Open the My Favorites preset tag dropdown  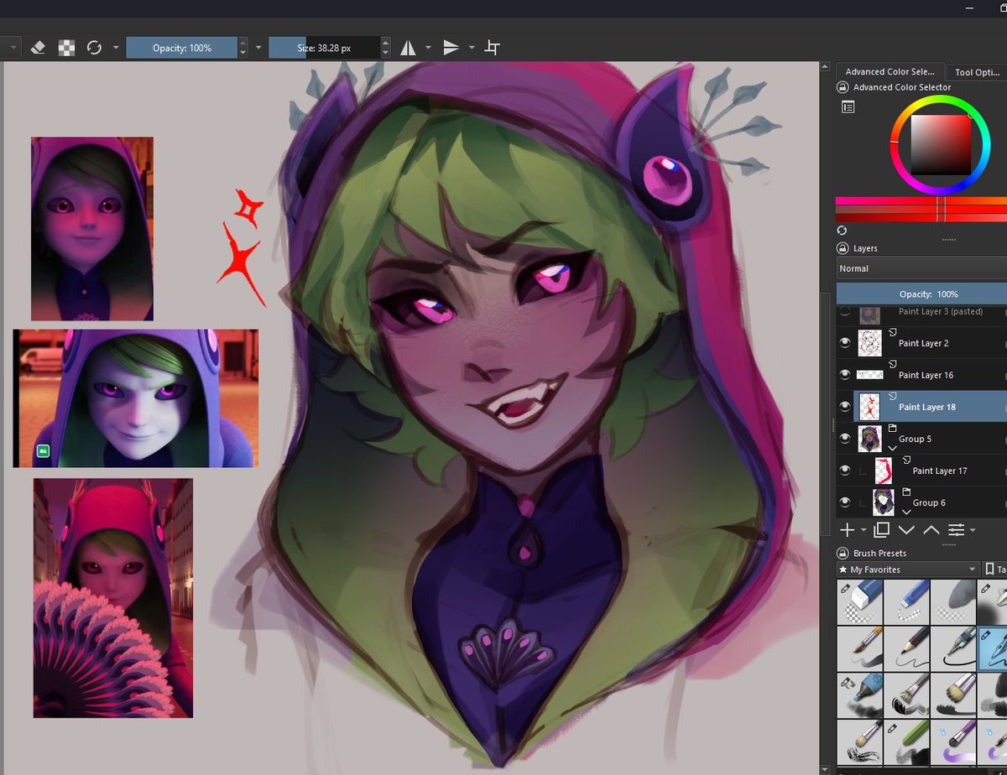click(908, 570)
